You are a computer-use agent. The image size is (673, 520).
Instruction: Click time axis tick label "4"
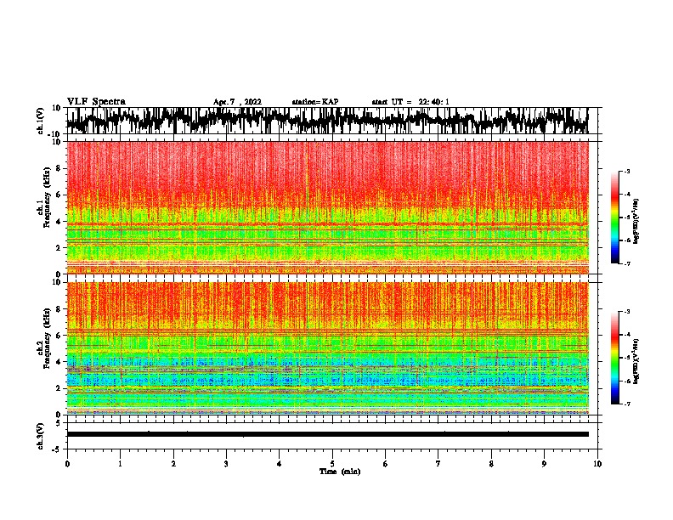(x=280, y=464)
